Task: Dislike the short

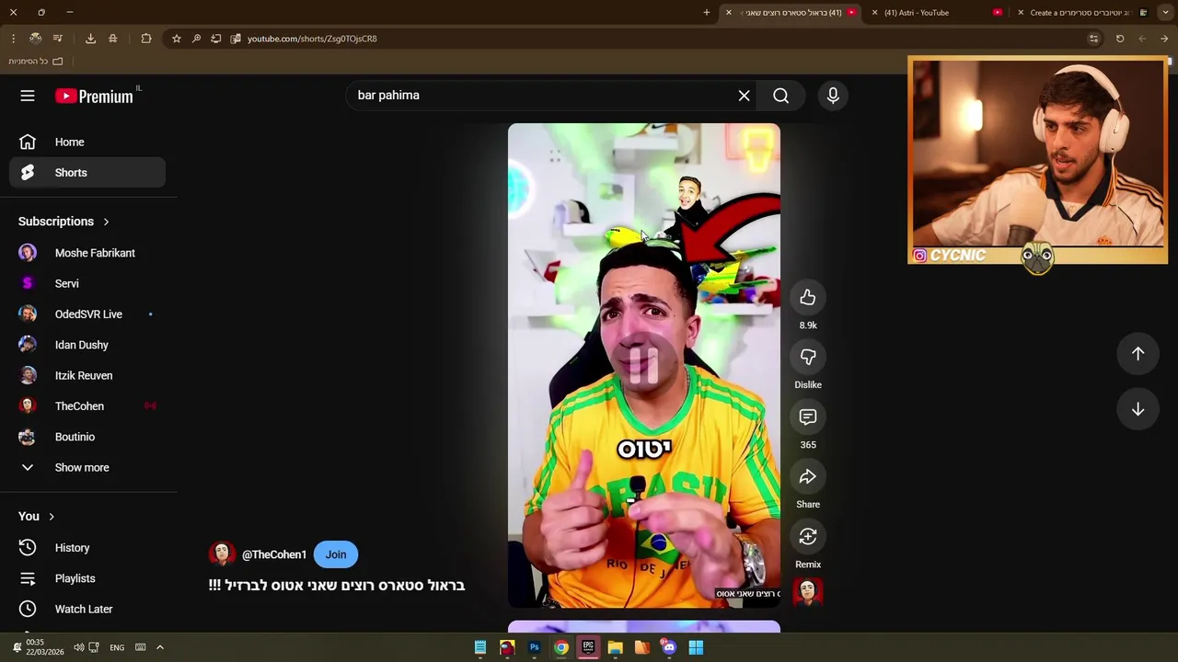Action: click(808, 358)
